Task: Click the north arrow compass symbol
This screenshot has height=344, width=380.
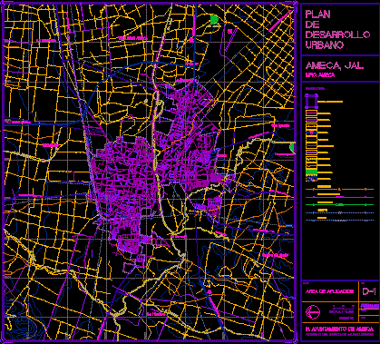Action: click(x=314, y=311)
